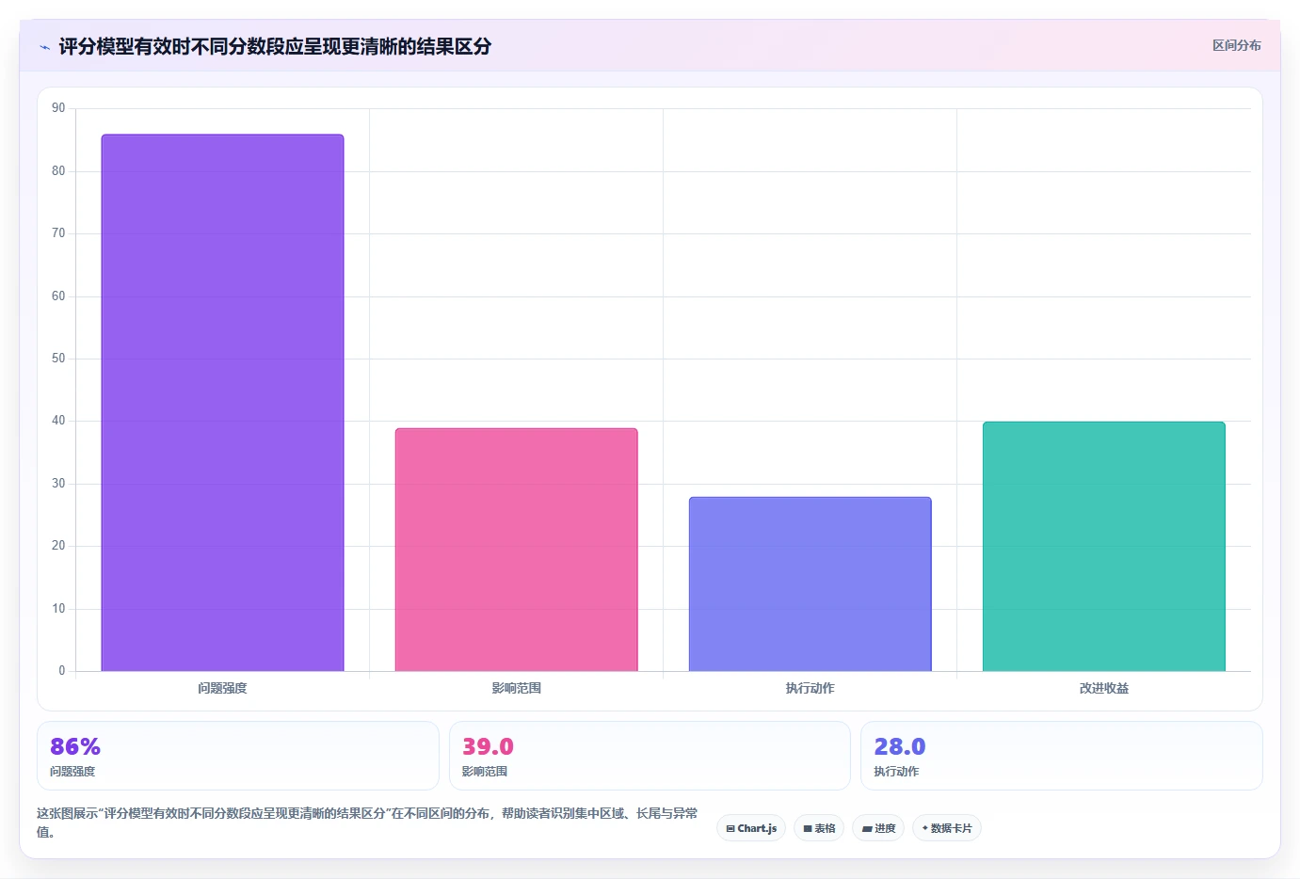The width and height of the screenshot is (1300, 879).
Task: Click the 数据卡片 tag
Action: pos(947,828)
